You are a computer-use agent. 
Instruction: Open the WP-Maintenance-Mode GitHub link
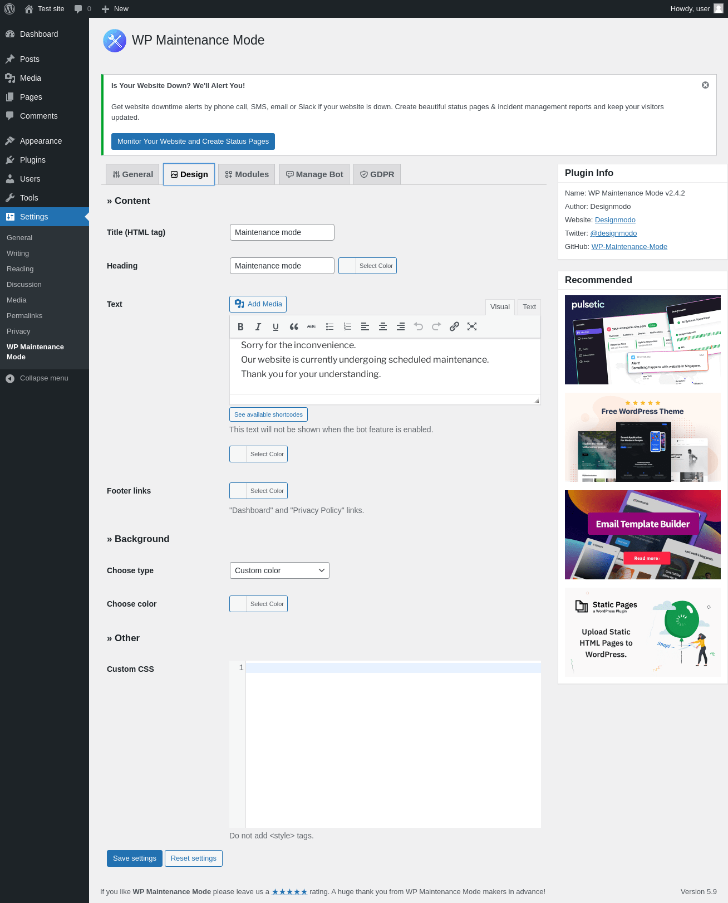(629, 247)
